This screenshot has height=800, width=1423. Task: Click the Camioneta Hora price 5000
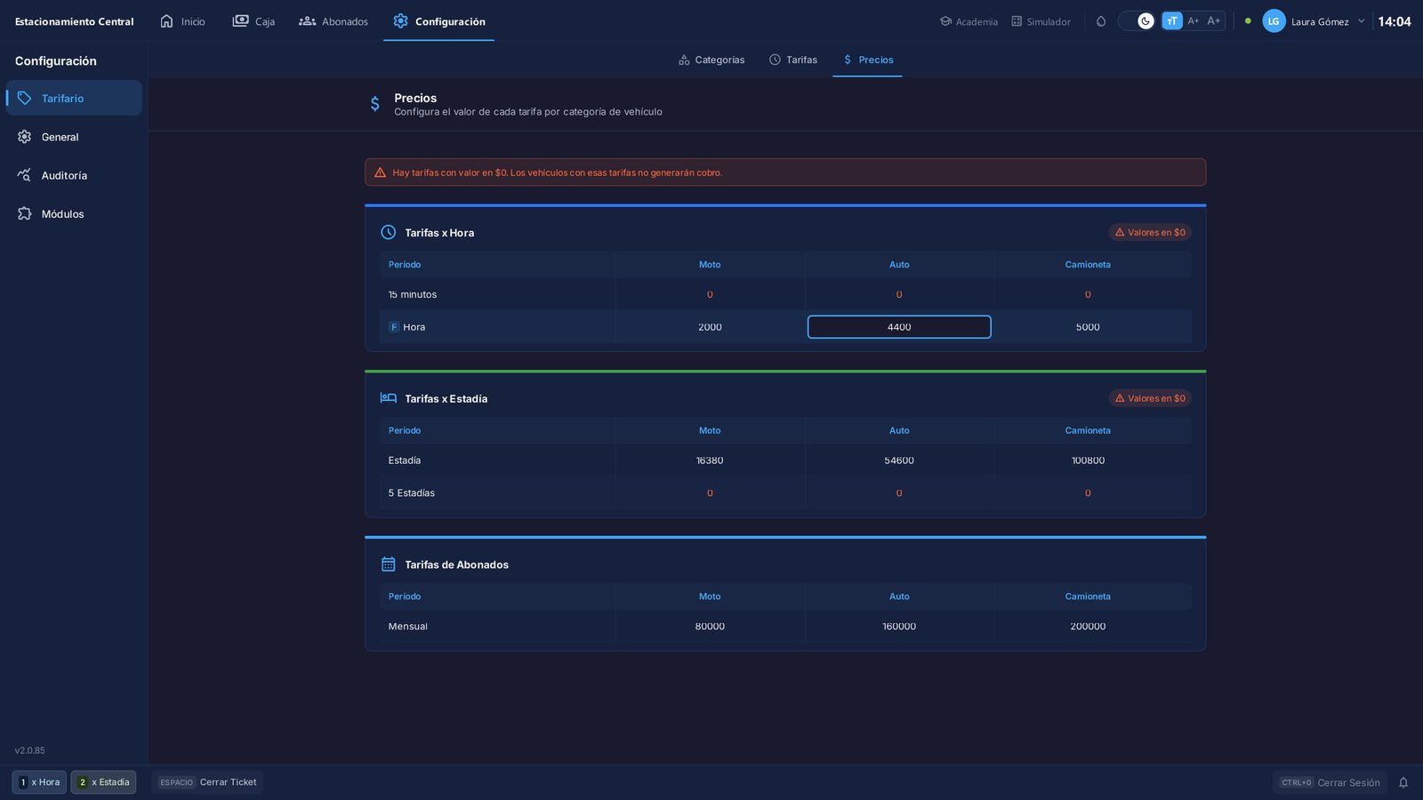[1088, 327]
